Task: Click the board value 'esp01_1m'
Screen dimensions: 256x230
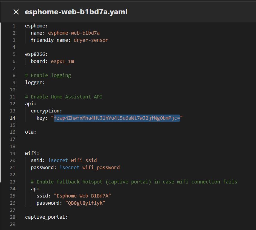Action: click(x=62, y=61)
